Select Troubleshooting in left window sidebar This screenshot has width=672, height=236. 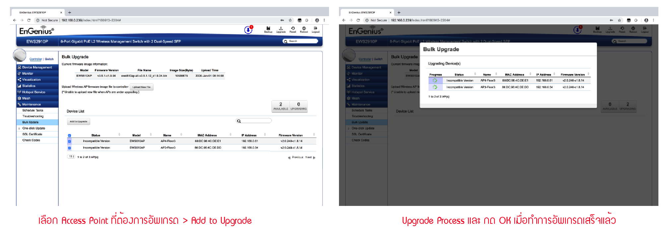[x=37, y=116]
